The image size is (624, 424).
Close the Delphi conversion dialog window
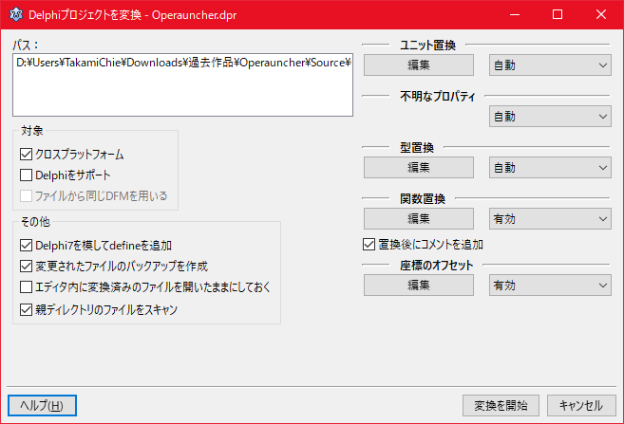tap(601, 15)
